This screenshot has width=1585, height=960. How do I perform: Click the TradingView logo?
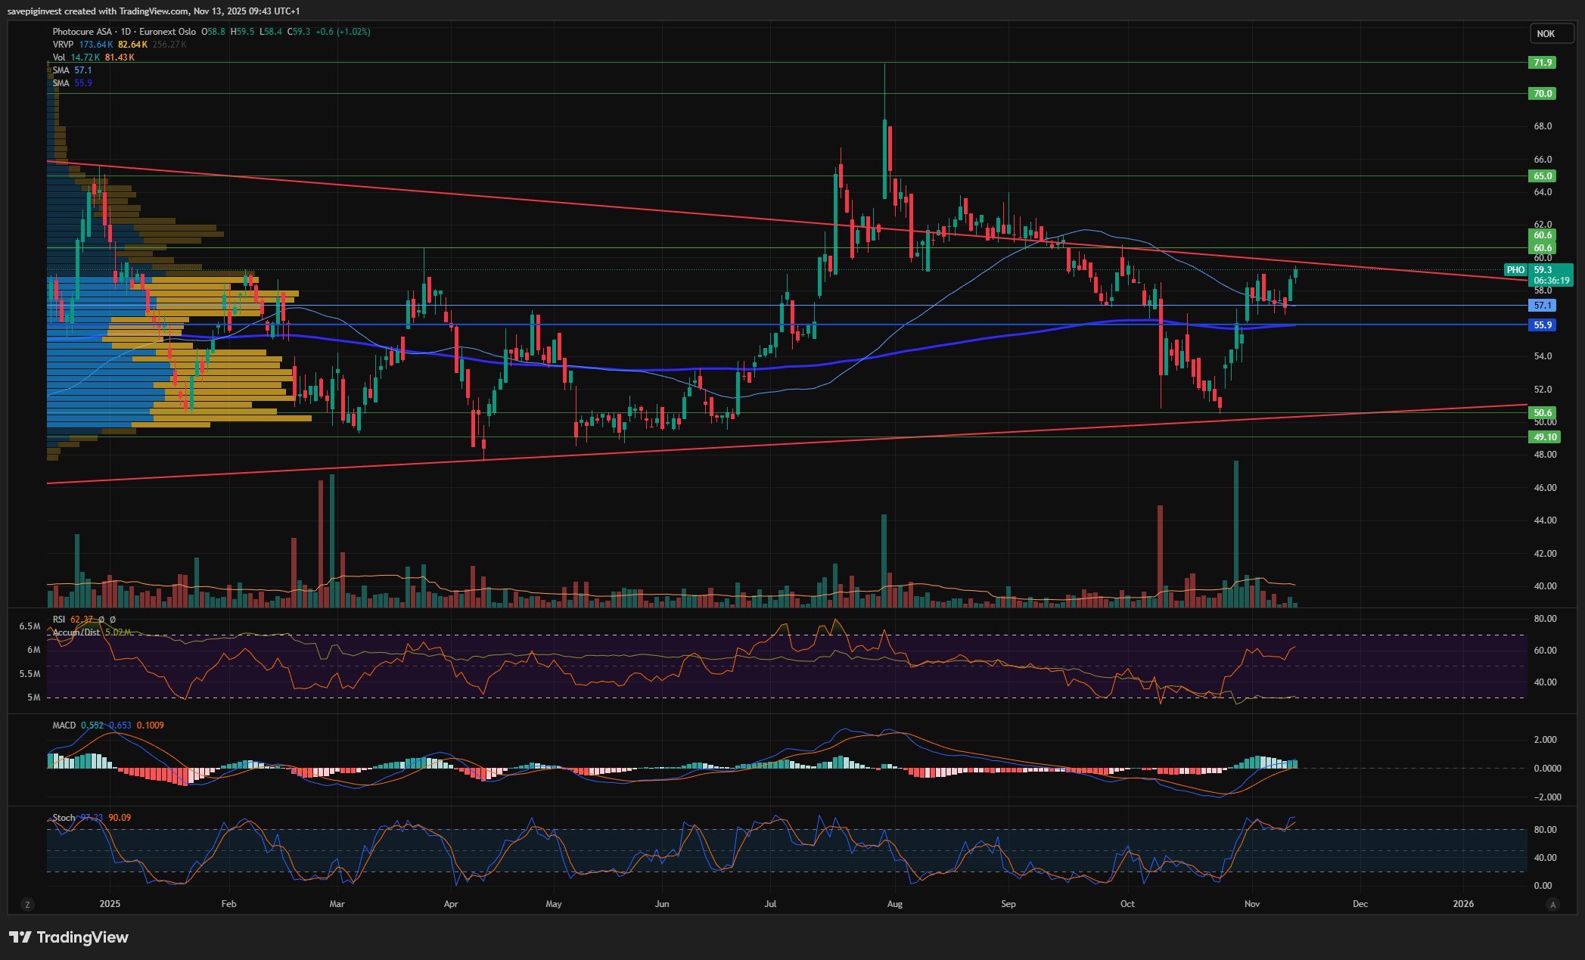click(x=69, y=937)
